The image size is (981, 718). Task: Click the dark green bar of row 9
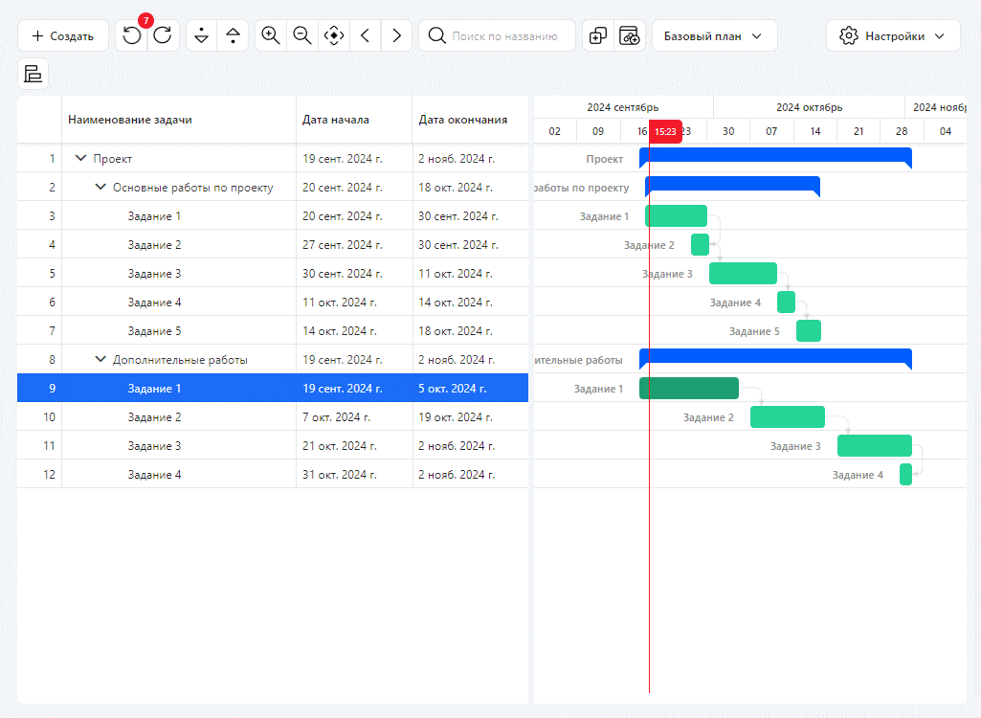point(689,388)
